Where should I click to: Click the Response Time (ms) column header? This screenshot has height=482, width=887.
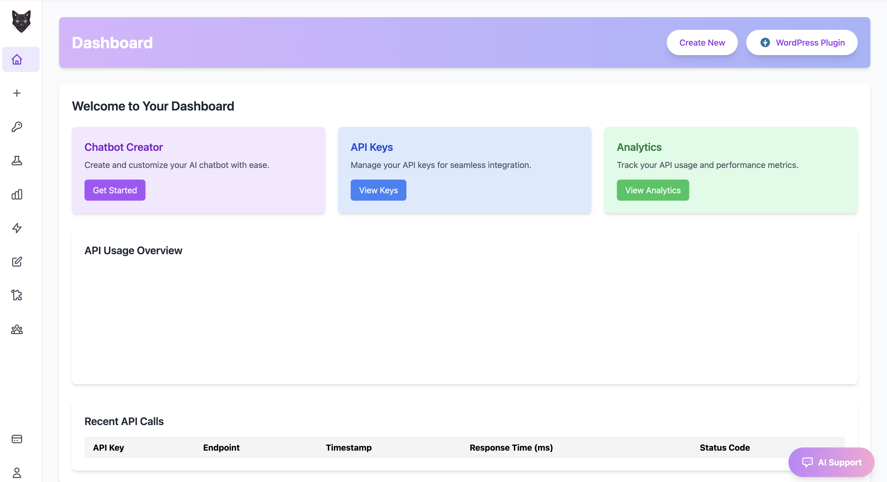pyautogui.click(x=511, y=448)
